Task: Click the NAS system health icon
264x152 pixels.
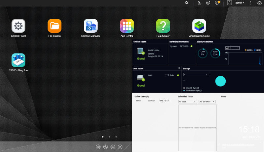Action: (141, 51)
